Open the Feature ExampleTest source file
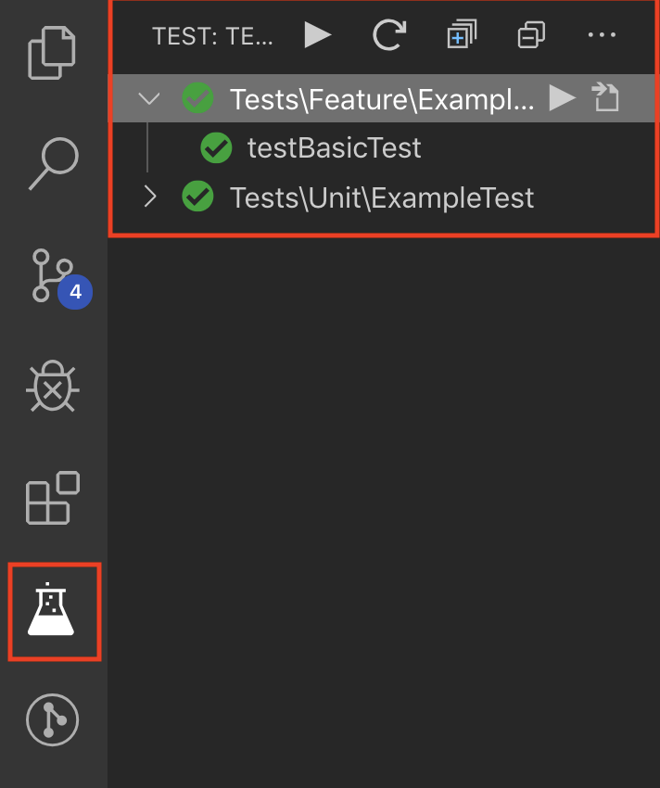Image resolution: width=660 pixels, height=788 pixels. click(x=605, y=98)
